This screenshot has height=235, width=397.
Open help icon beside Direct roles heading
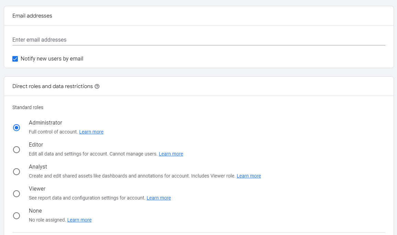97,87
